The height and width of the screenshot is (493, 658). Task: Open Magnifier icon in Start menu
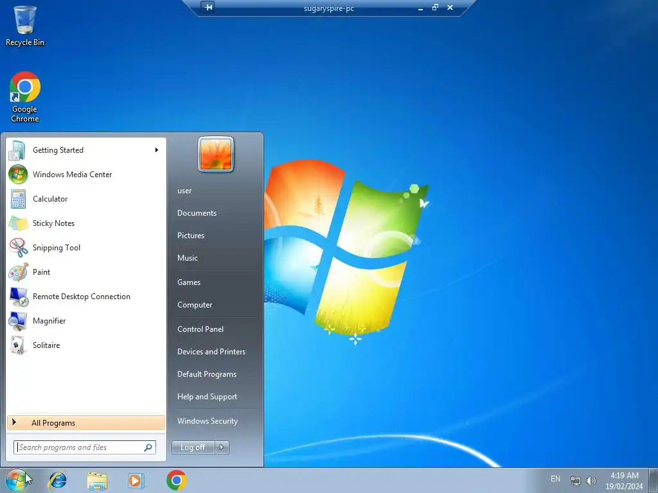tap(18, 321)
